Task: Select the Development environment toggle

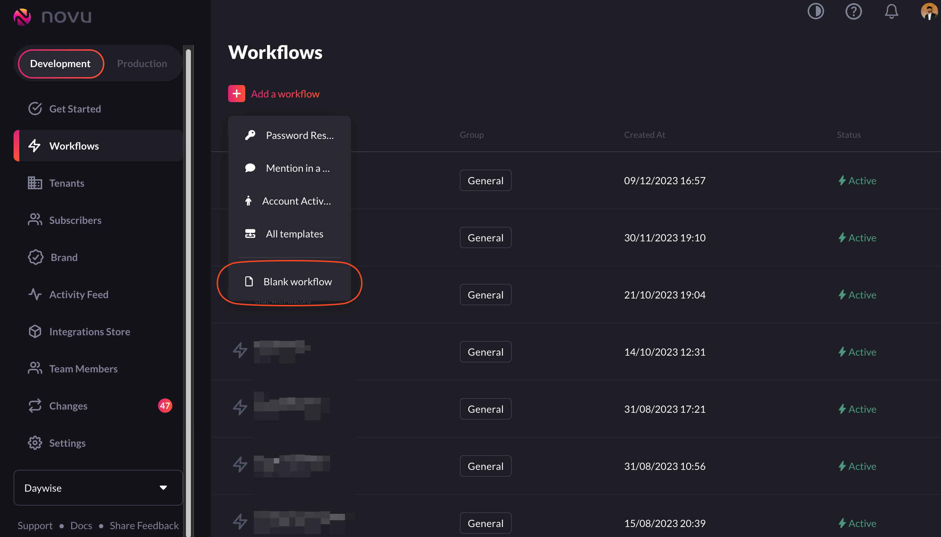Action: (x=60, y=64)
